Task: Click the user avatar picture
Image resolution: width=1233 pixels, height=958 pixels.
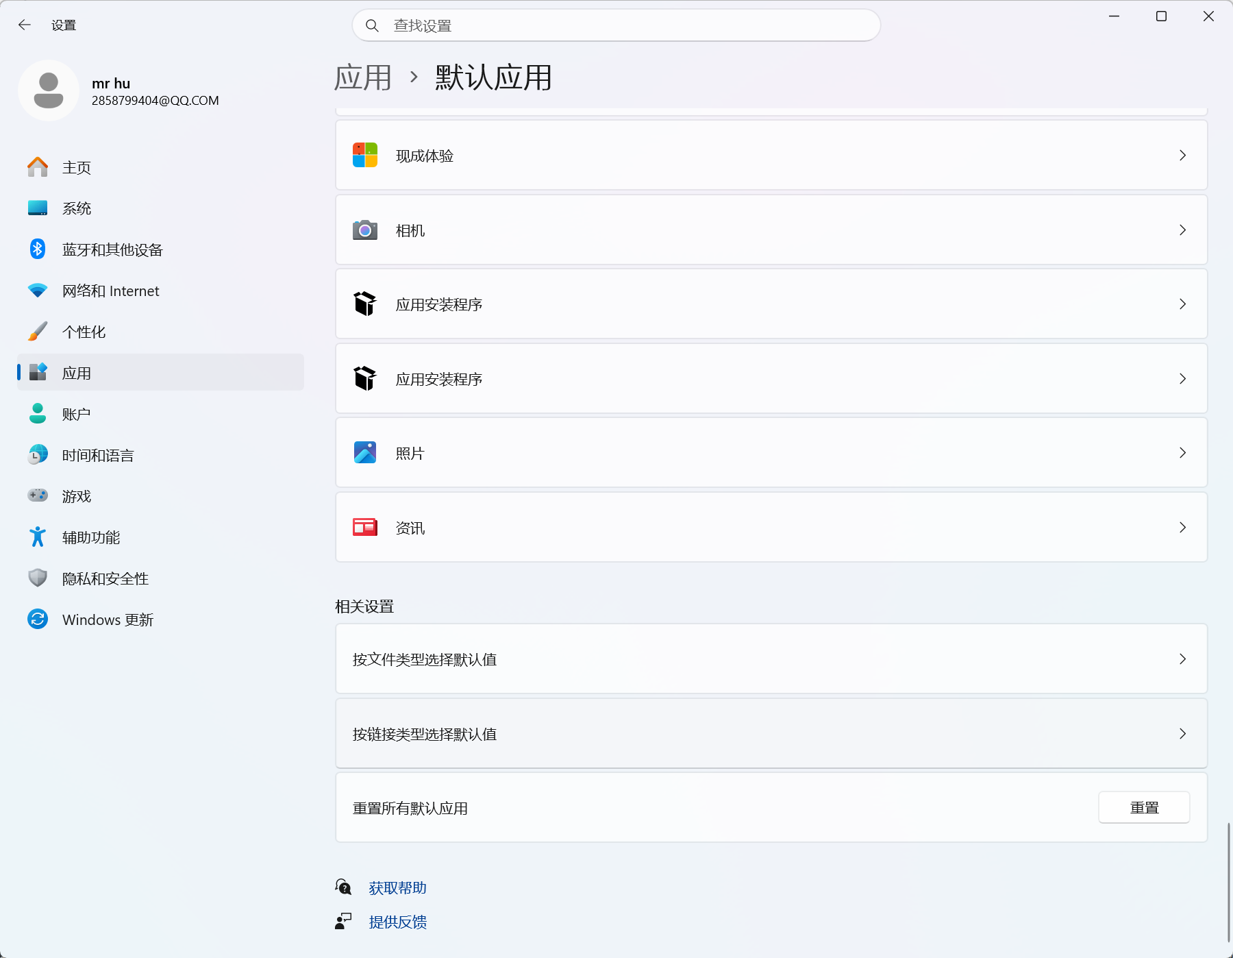Action: click(x=49, y=90)
